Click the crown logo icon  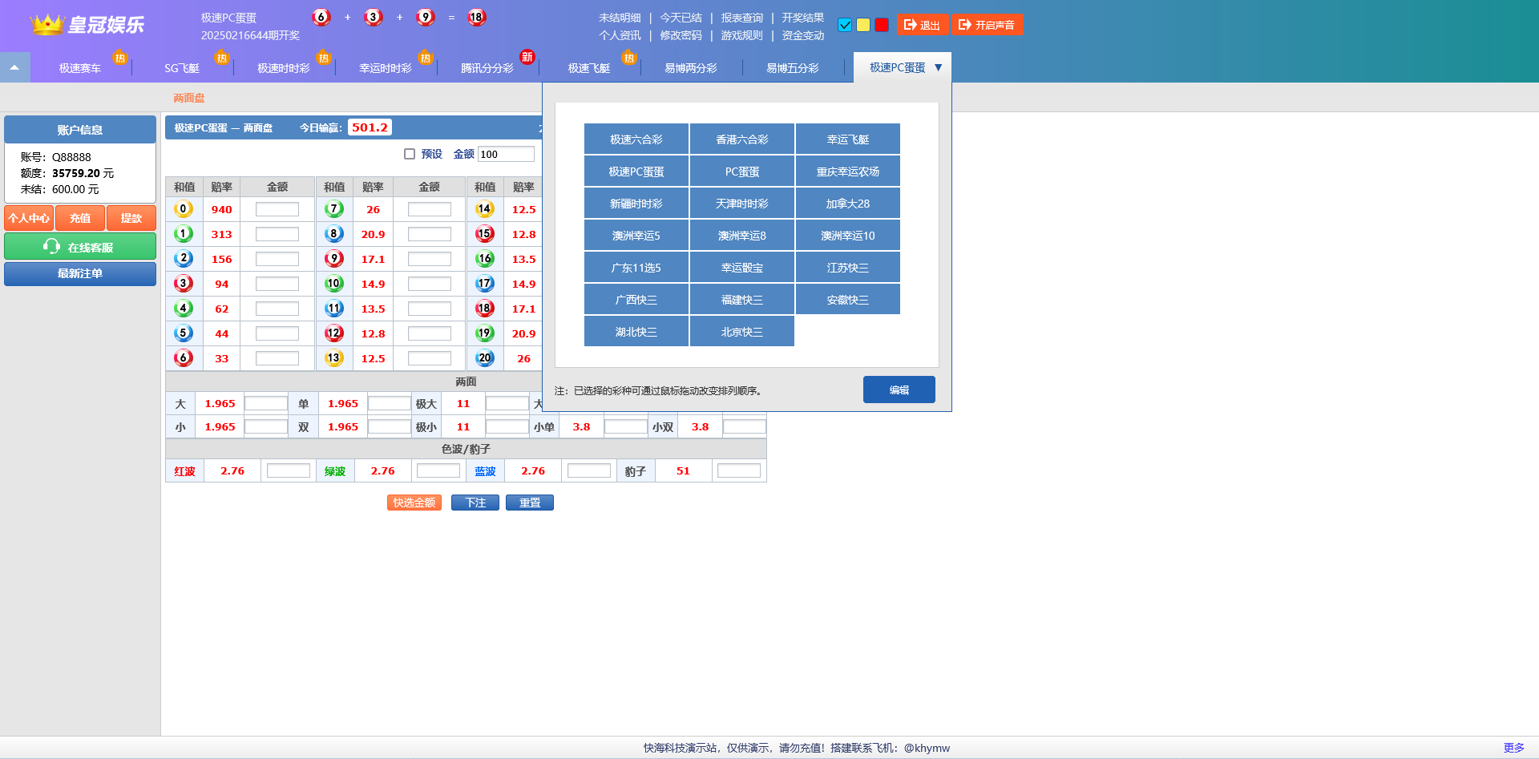coord(46,24)
